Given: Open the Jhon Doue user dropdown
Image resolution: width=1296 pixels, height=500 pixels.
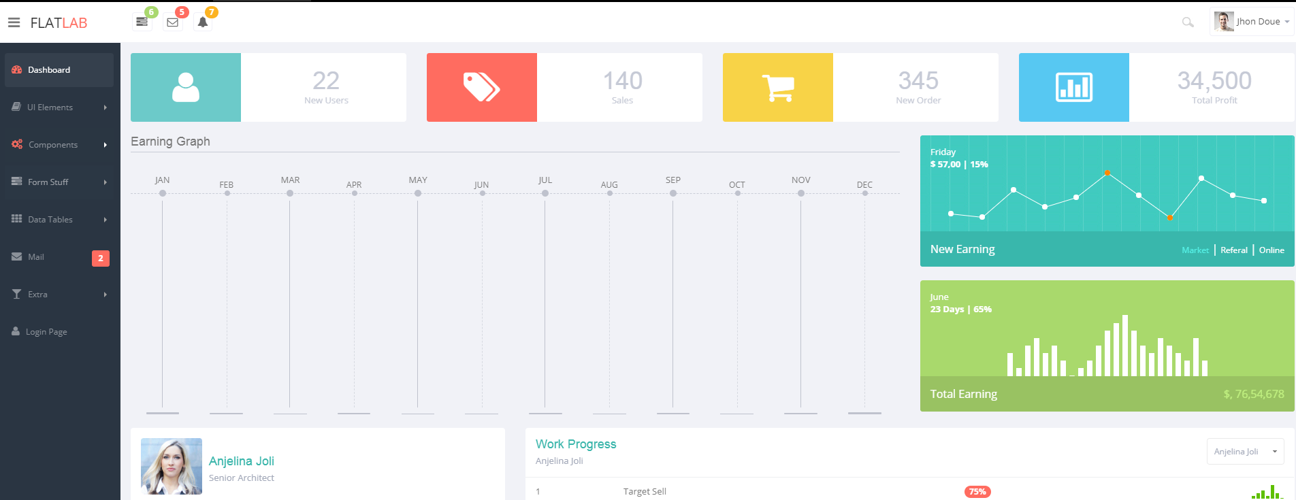Looking at the screenshot, I should (1252, 22).
